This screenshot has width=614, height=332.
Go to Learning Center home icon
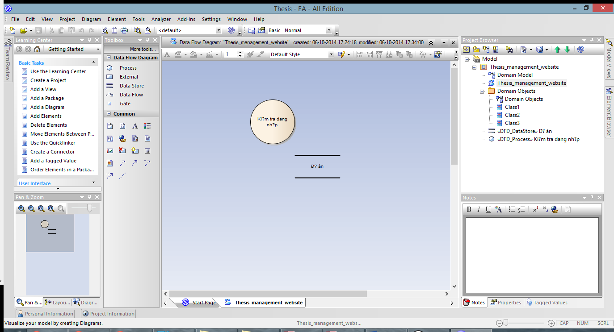pyautogui.click(x=36, y=49)
